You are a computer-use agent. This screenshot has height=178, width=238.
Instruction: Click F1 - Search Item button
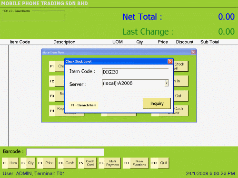[83, 105]
